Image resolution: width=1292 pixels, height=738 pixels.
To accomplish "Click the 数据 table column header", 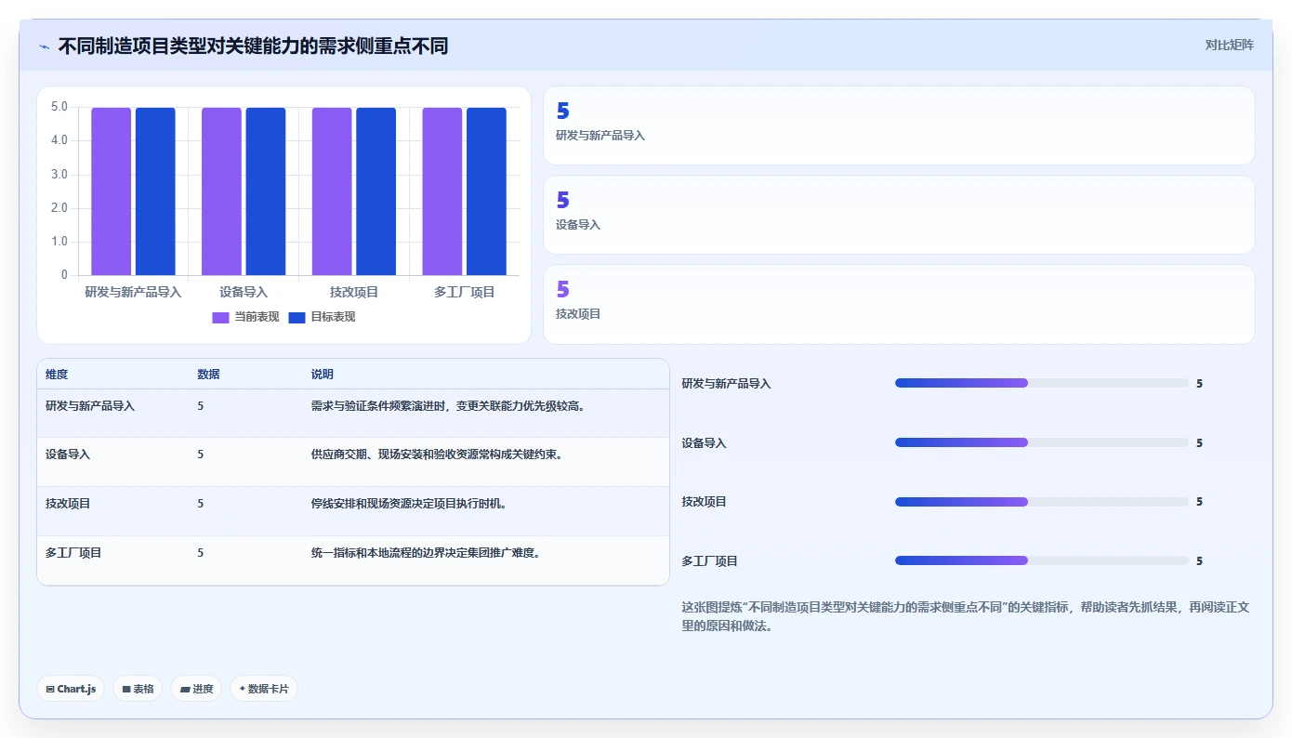I will point(208,375).
